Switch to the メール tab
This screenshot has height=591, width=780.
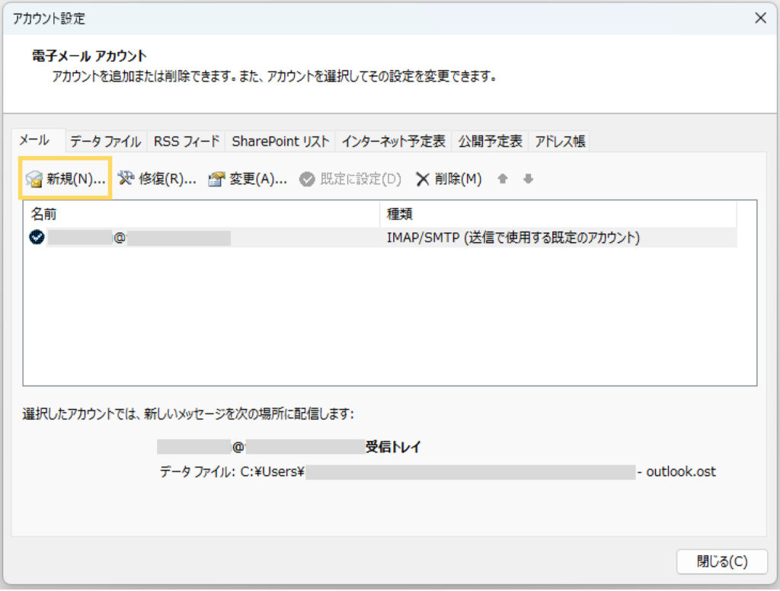pos(34,140)
